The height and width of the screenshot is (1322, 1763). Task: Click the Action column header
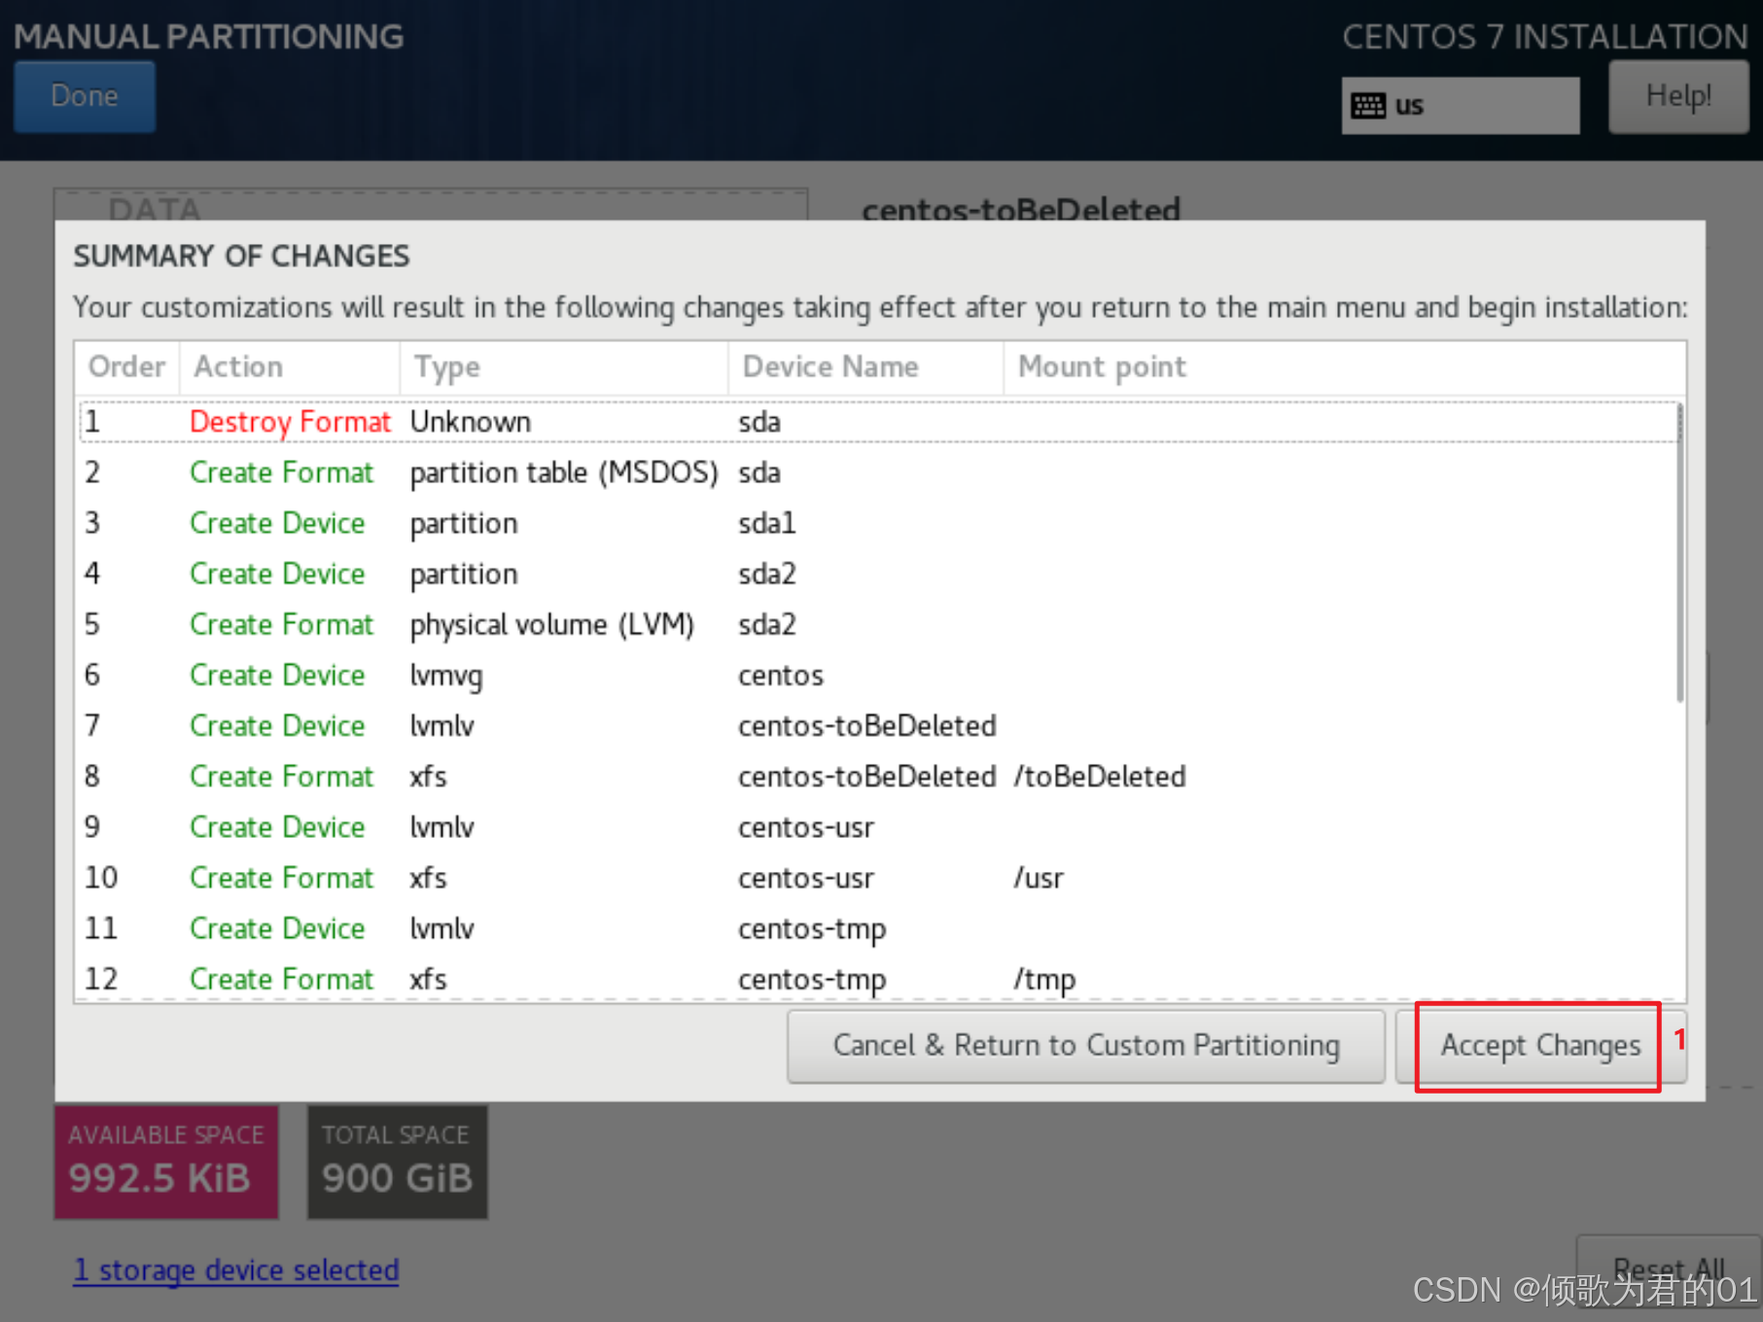coord(289,367)
